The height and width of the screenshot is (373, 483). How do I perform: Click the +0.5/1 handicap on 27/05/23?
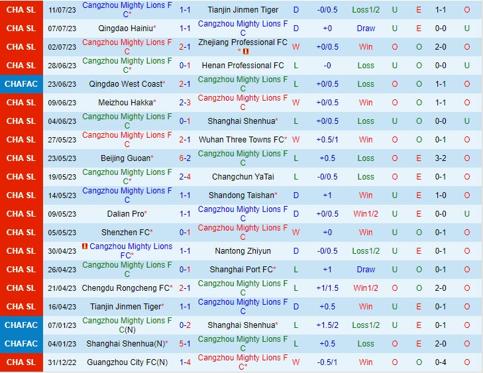(x=327, y=140)
